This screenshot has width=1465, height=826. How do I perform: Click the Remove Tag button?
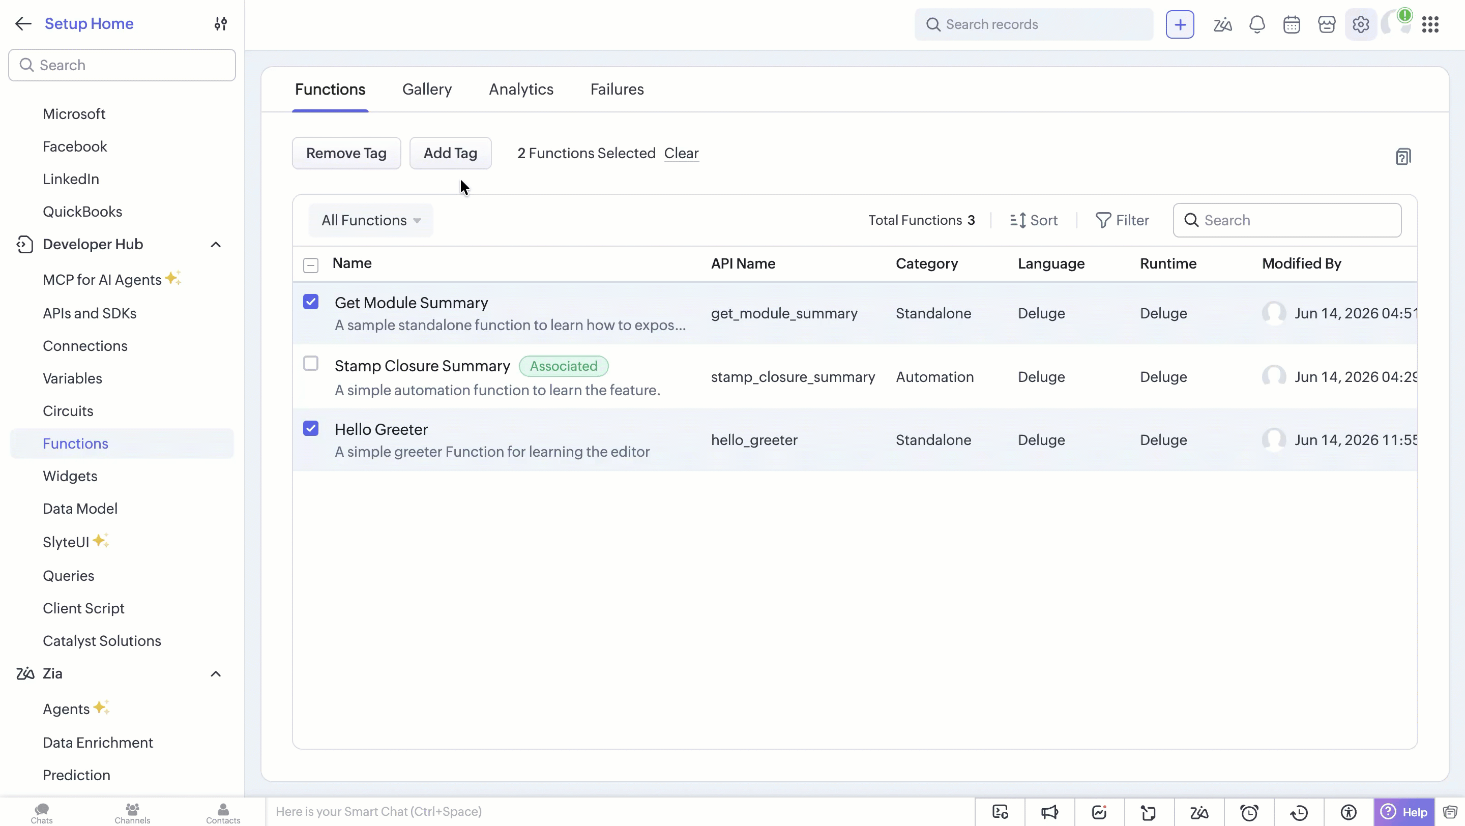[x=346, y=153]
